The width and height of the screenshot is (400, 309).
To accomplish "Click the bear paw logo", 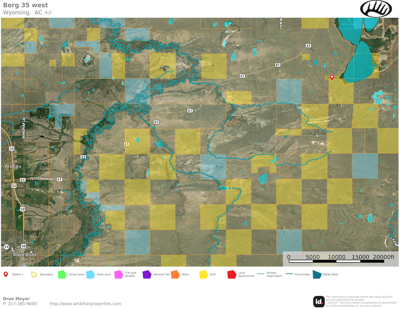I will 376,8.
